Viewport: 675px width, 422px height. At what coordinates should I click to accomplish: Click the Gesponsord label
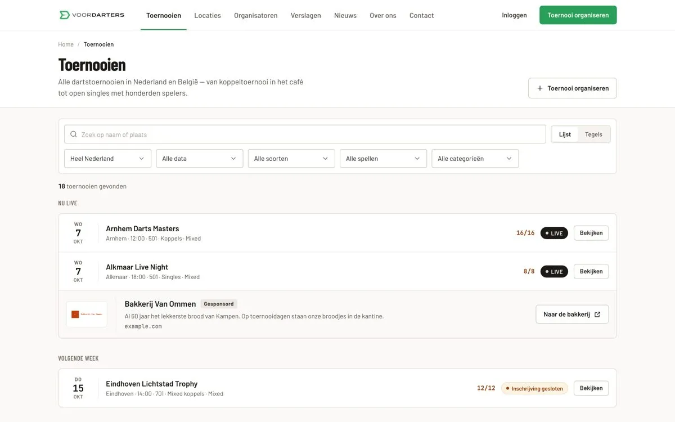219,304
